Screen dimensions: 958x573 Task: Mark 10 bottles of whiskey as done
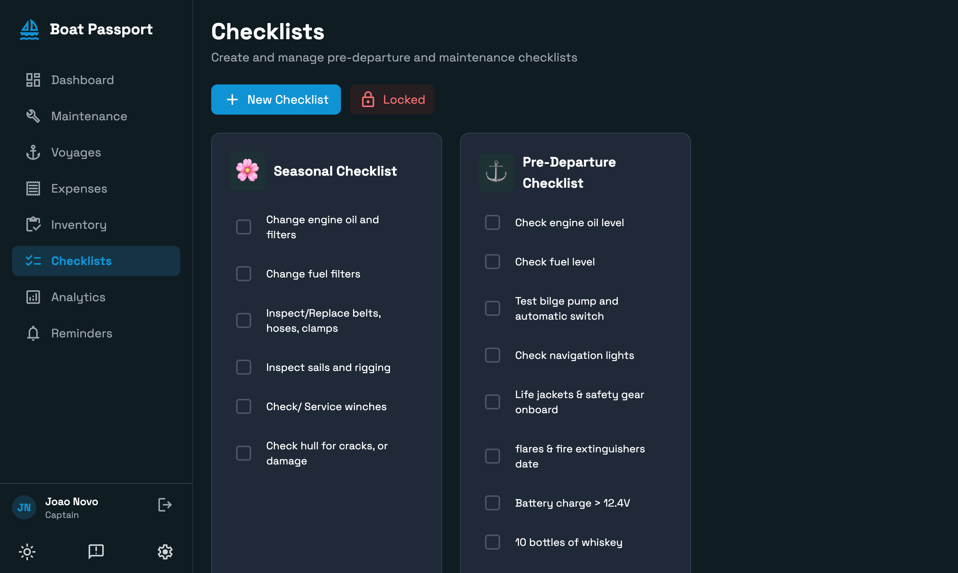coord(492,542)
